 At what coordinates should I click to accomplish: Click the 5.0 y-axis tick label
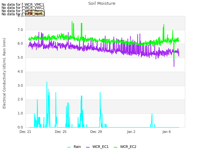(20, 57)
